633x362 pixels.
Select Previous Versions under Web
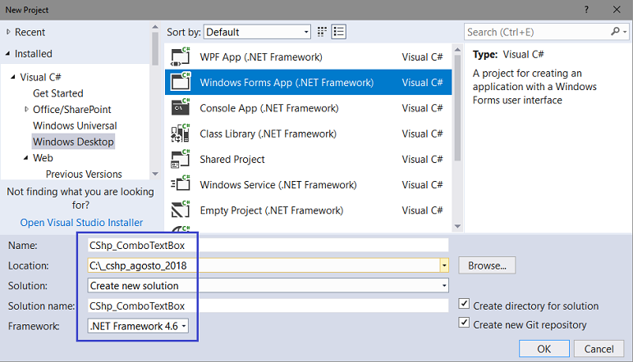click(84, 174)
